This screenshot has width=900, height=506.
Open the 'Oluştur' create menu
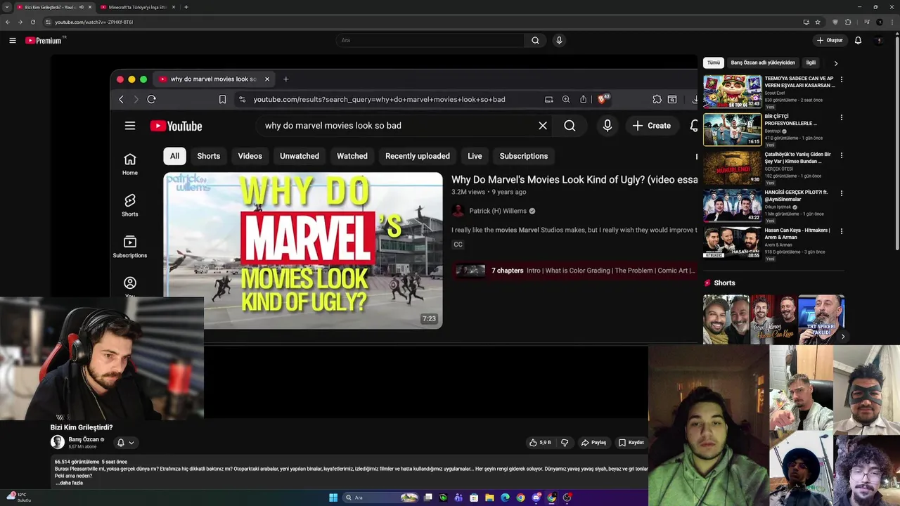[830, 40]
